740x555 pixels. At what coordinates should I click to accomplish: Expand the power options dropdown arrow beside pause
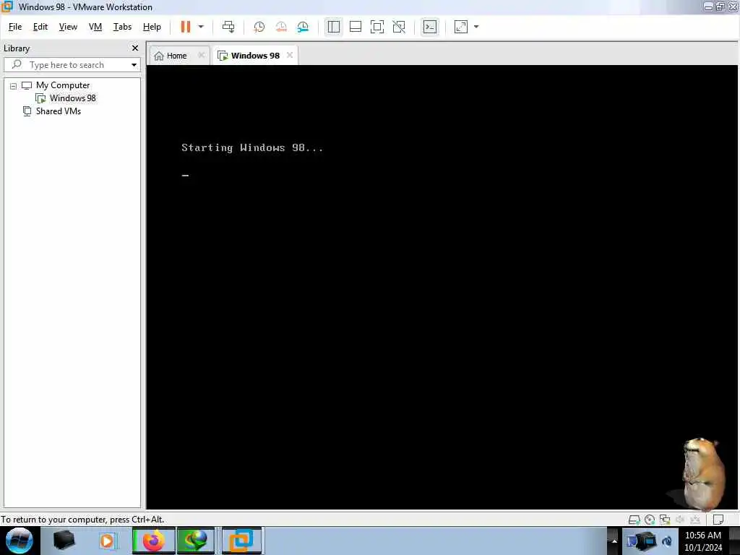click(x=201, y=27)
